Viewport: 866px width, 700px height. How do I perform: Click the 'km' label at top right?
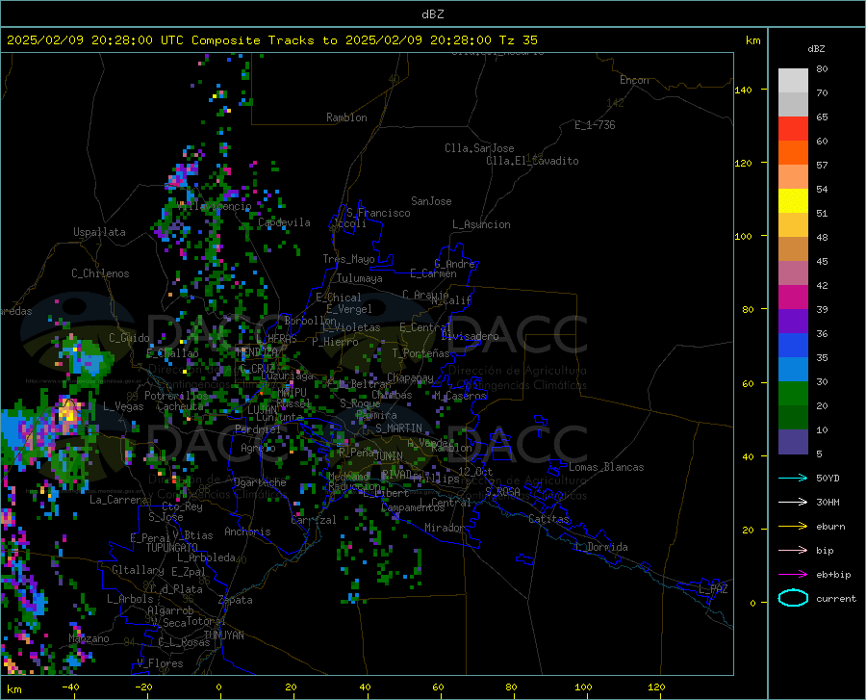[x=752, y=40]
